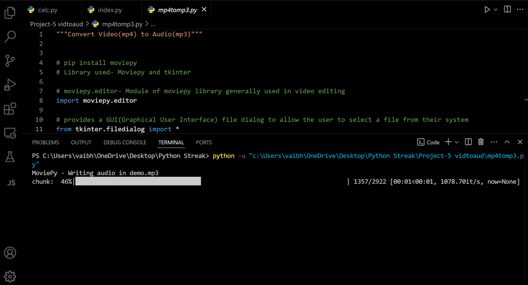The image size is (528, 285).
Task: Click line number 11 in the gutter
Action: coord(39,129)
